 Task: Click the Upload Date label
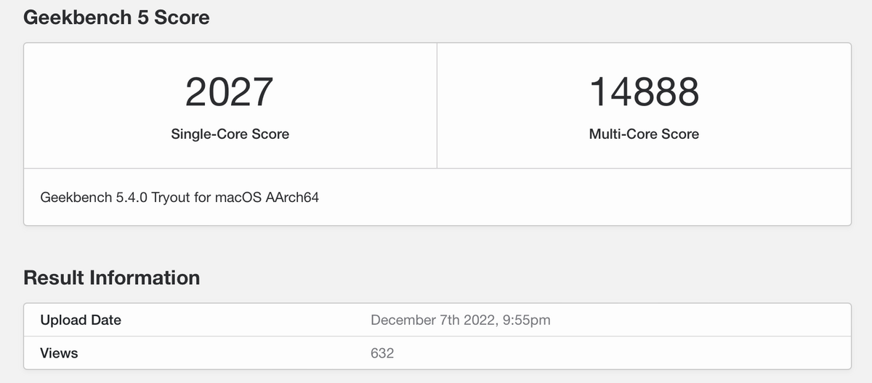[x=81, y=320]
